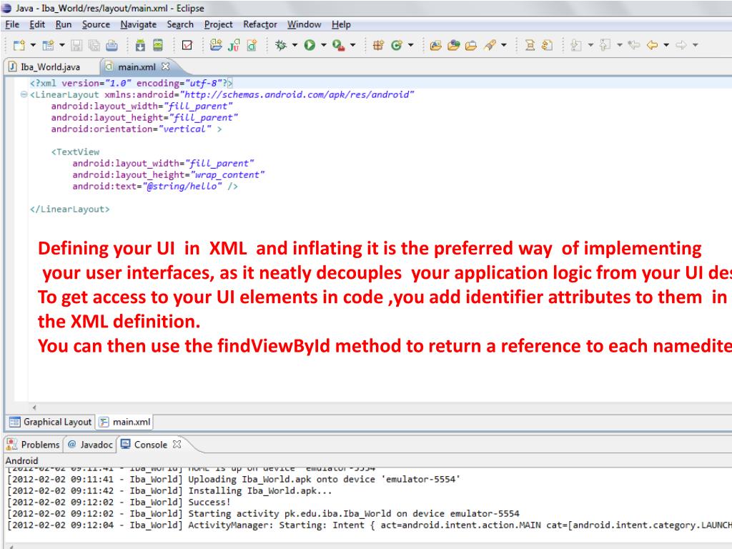Screen dimensions: 732x549
Task: Click the Search flashlight toolbar icon
Action: coord(489,45)
